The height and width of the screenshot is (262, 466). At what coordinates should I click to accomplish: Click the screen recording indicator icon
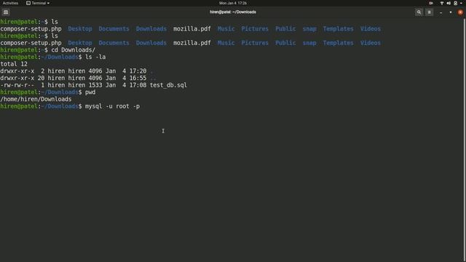(430, 3)
